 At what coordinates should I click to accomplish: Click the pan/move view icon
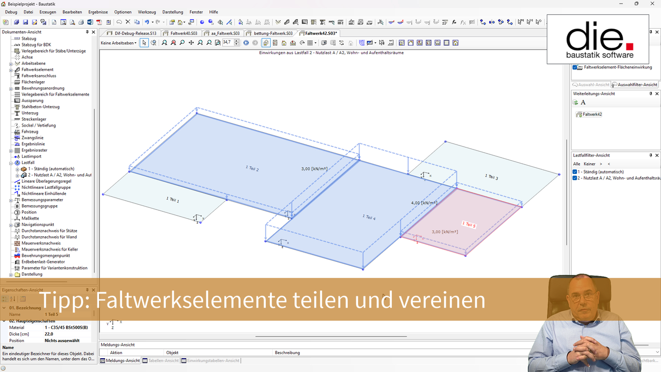[191, 43]
